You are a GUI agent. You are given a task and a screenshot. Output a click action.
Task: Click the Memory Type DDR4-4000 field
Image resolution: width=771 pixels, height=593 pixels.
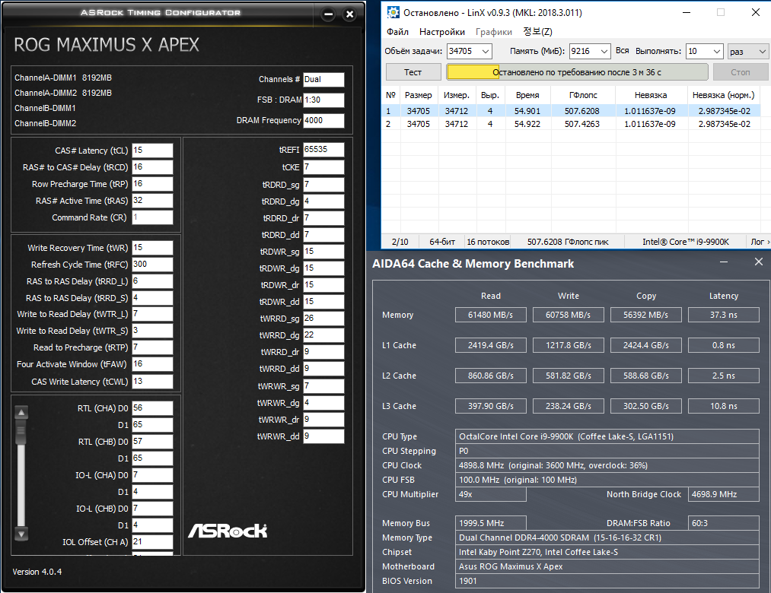pos(607,538)
